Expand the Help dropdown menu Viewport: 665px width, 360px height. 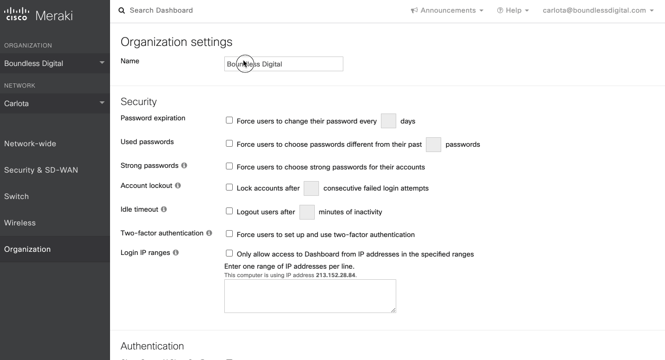point(513,11)
